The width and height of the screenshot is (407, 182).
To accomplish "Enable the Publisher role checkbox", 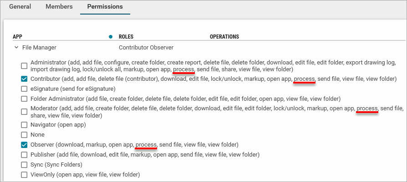I will point(24,155).
